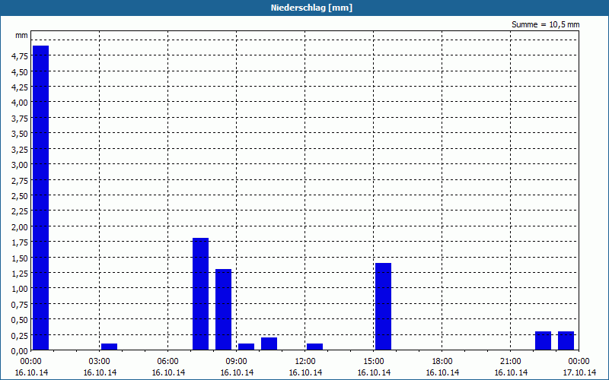Click the "4,75" y-axis value
609x380 pixels.
(20, 56)
